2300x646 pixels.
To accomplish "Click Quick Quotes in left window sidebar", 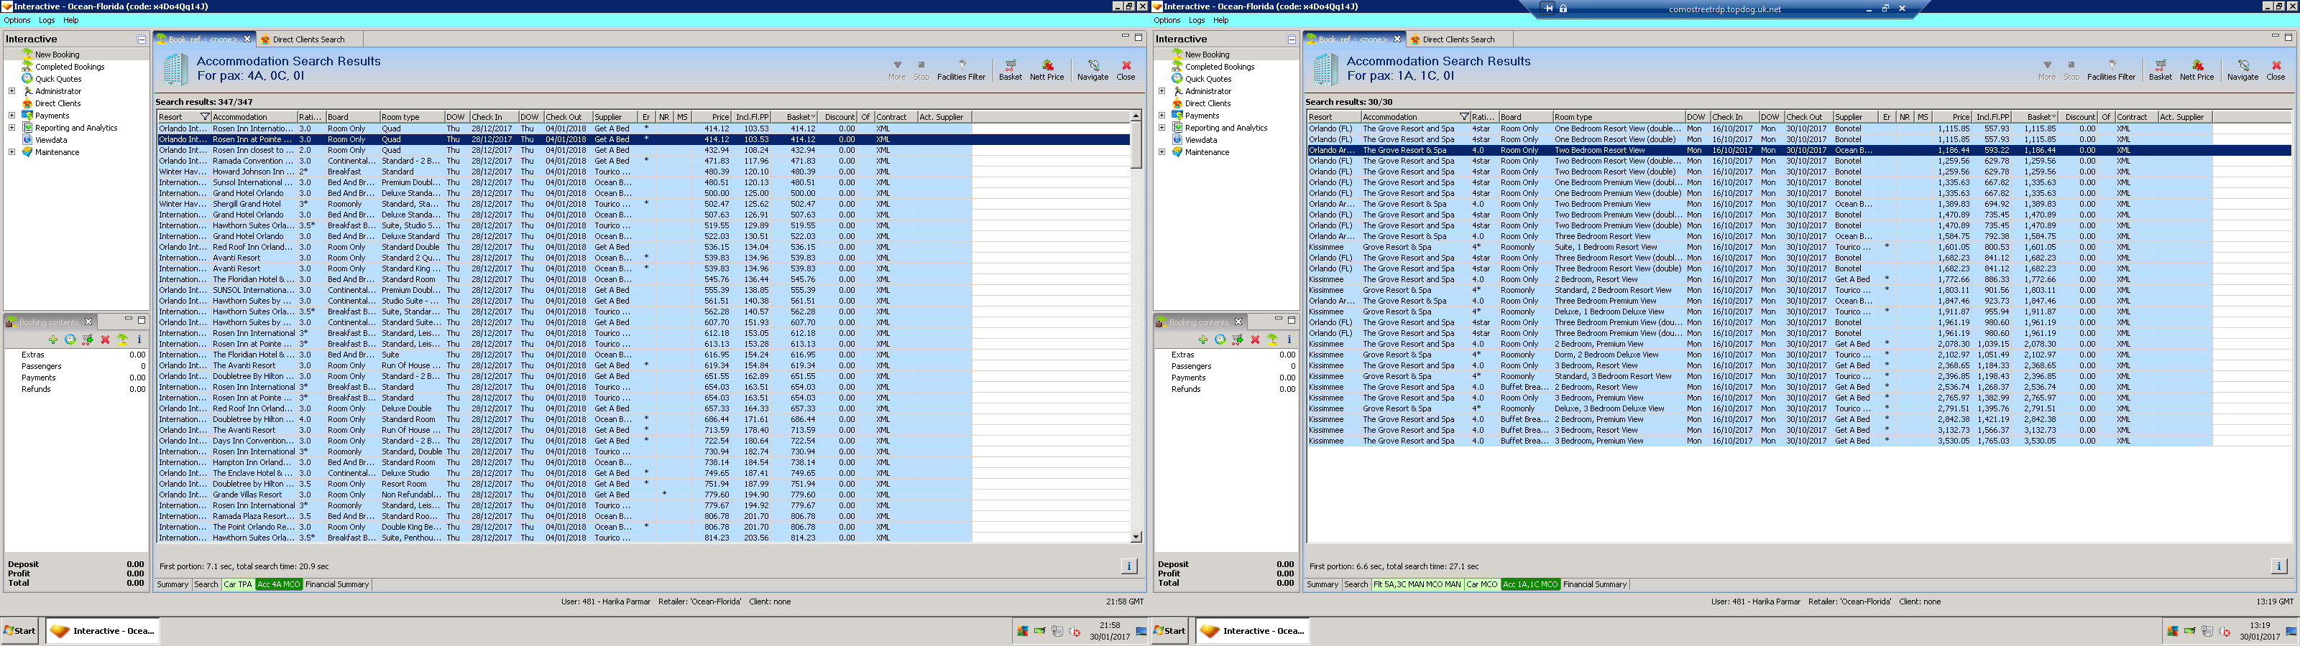I will click(x=58, y=80).
